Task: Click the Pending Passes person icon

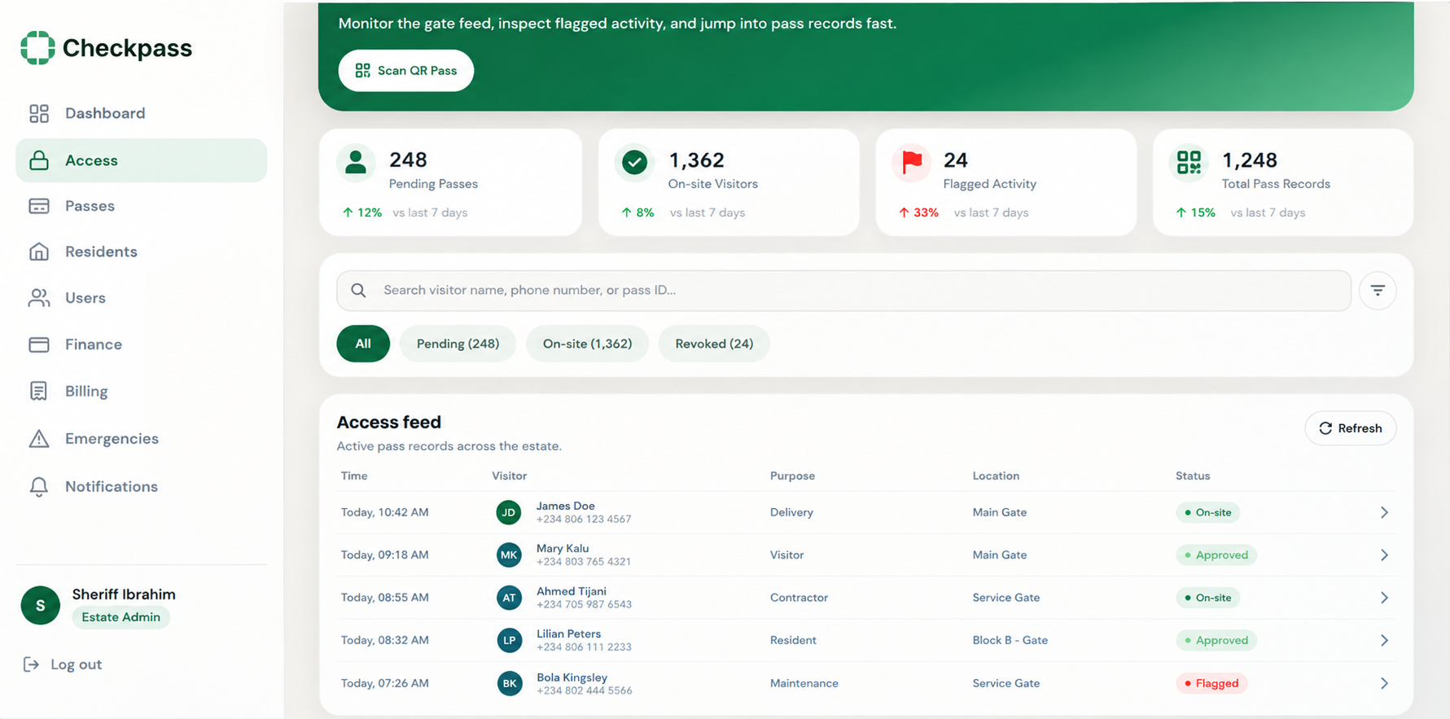Action: pos(356,162)
